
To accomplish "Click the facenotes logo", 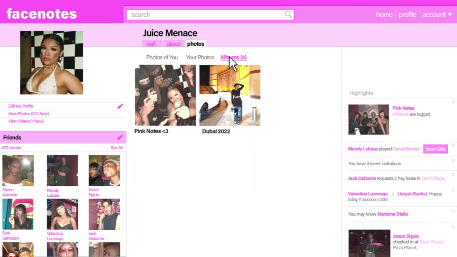I will (x=42, y=14).
